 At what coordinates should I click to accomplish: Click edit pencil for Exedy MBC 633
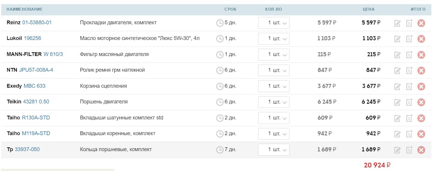click(397, 86)
